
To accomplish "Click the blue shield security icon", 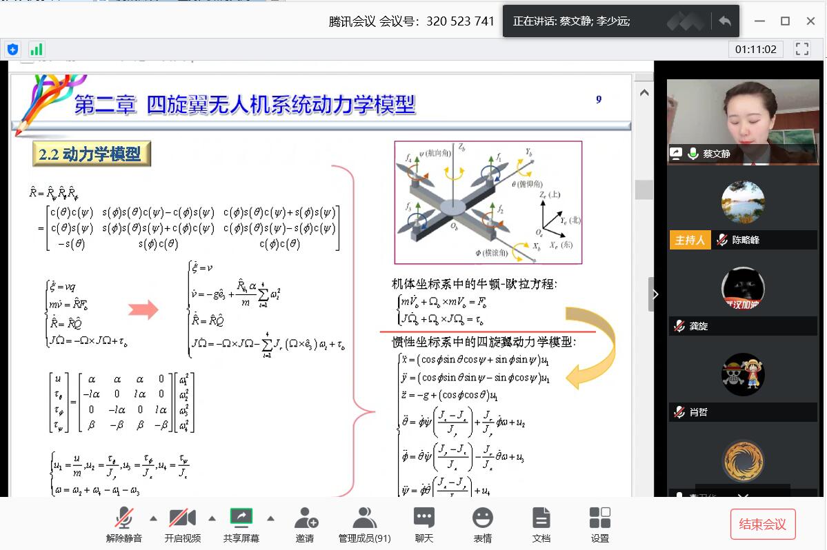I will click(13, 49).
